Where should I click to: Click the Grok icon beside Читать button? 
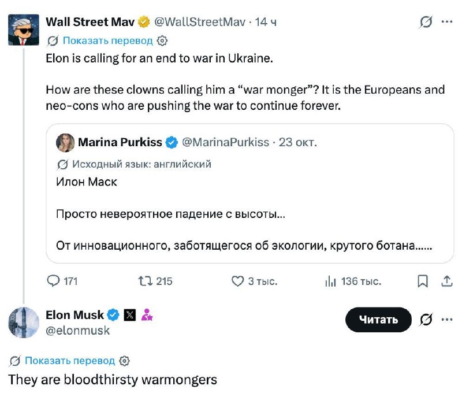426,320
